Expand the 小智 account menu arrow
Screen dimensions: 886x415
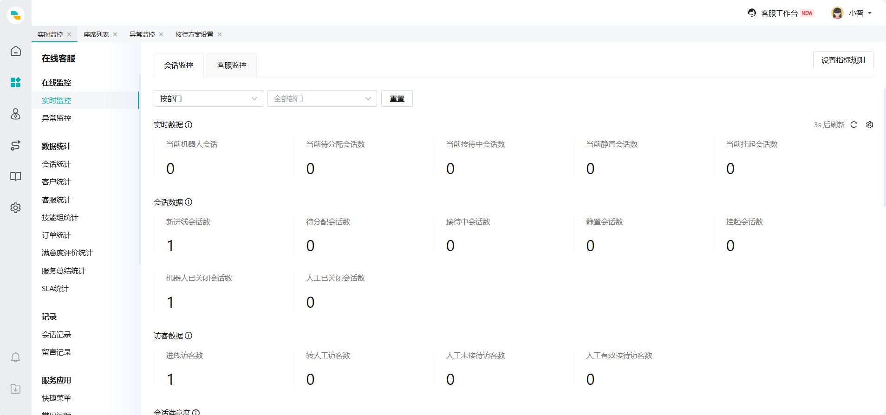click(x=870, y=13)
